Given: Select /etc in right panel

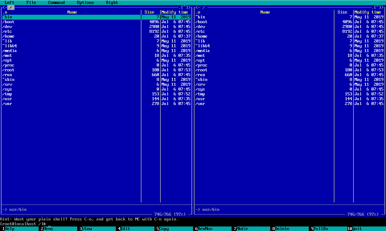Looking at the screenshot, I should [x=289, y=31].
